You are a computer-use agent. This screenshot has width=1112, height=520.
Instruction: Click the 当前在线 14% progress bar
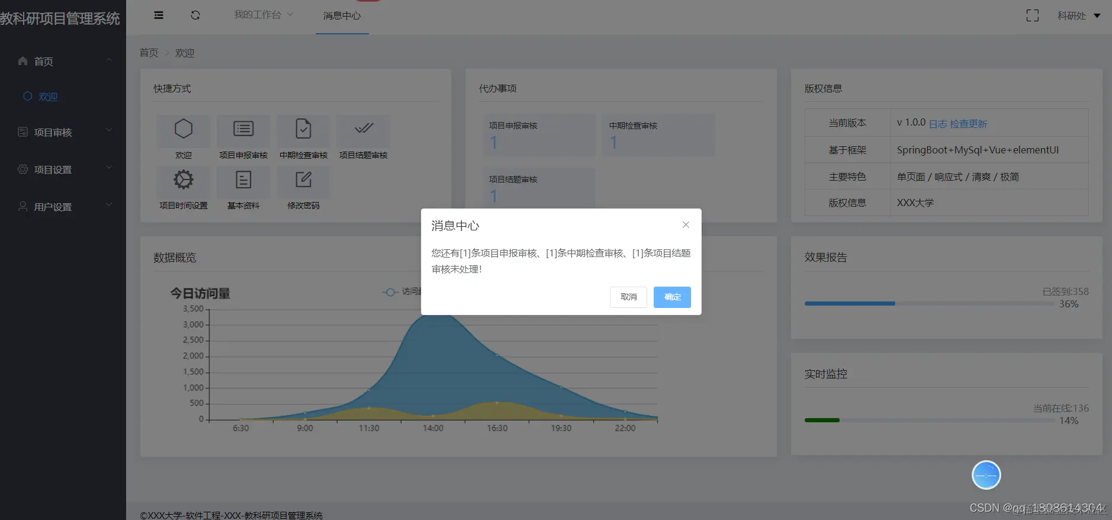click(x=929, y=420)
